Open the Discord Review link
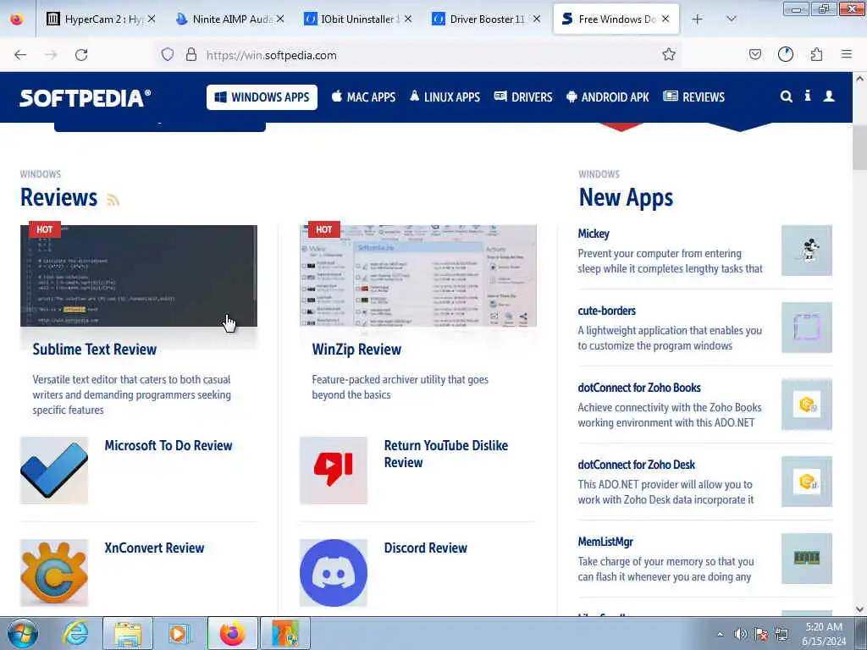 click(x=426, y=548)
